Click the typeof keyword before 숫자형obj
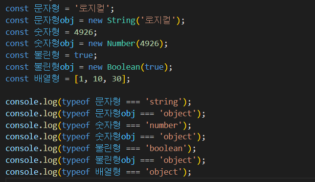315x182 pixels. (76, 137)
